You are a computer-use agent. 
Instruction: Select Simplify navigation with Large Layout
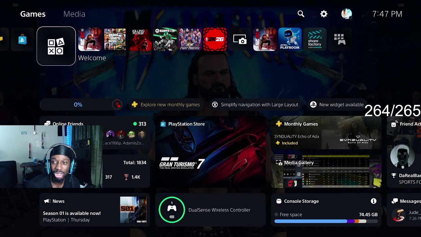click(x=255, y=105)
